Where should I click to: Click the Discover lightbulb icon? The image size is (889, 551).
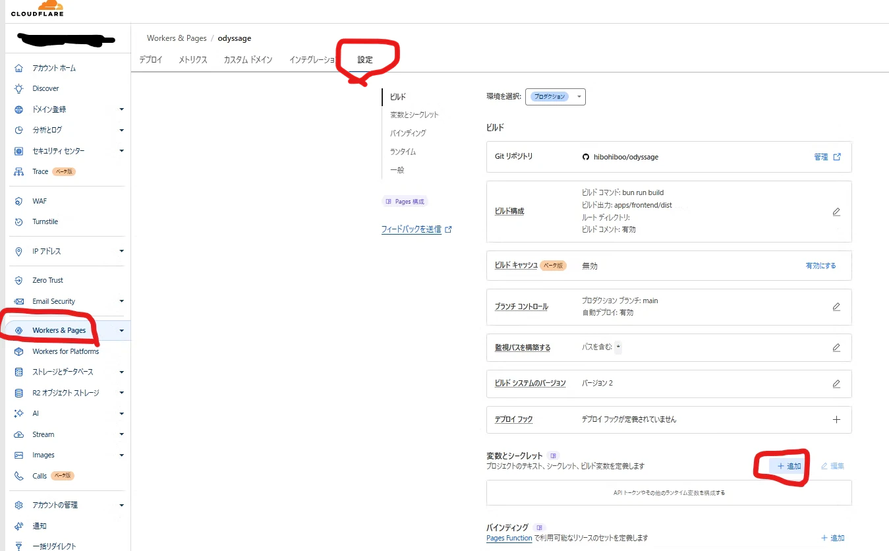pyautogui.click(x=18, y=88)
